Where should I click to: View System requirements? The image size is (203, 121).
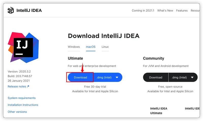(22, 98)
